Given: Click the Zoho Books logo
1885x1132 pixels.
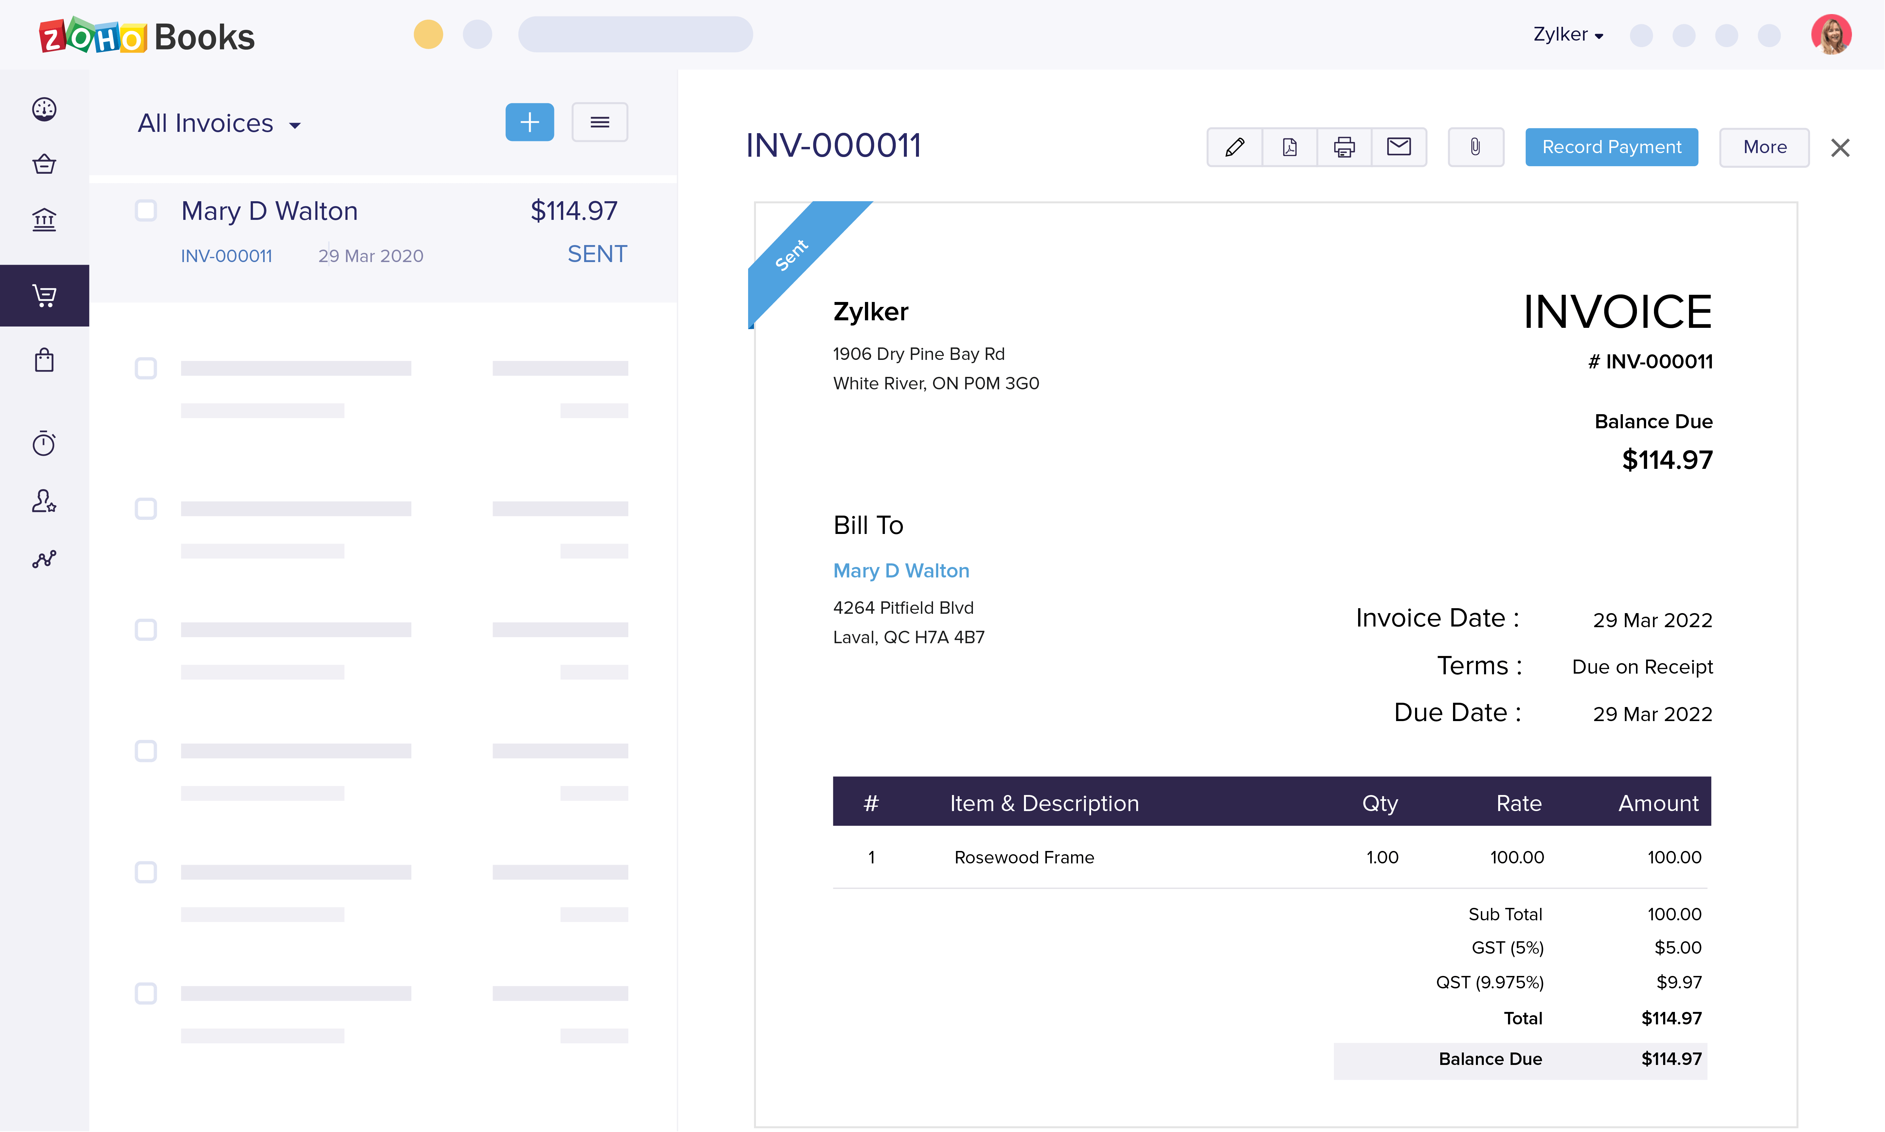Looking at the screenshot, I should (x=147, y=36).
